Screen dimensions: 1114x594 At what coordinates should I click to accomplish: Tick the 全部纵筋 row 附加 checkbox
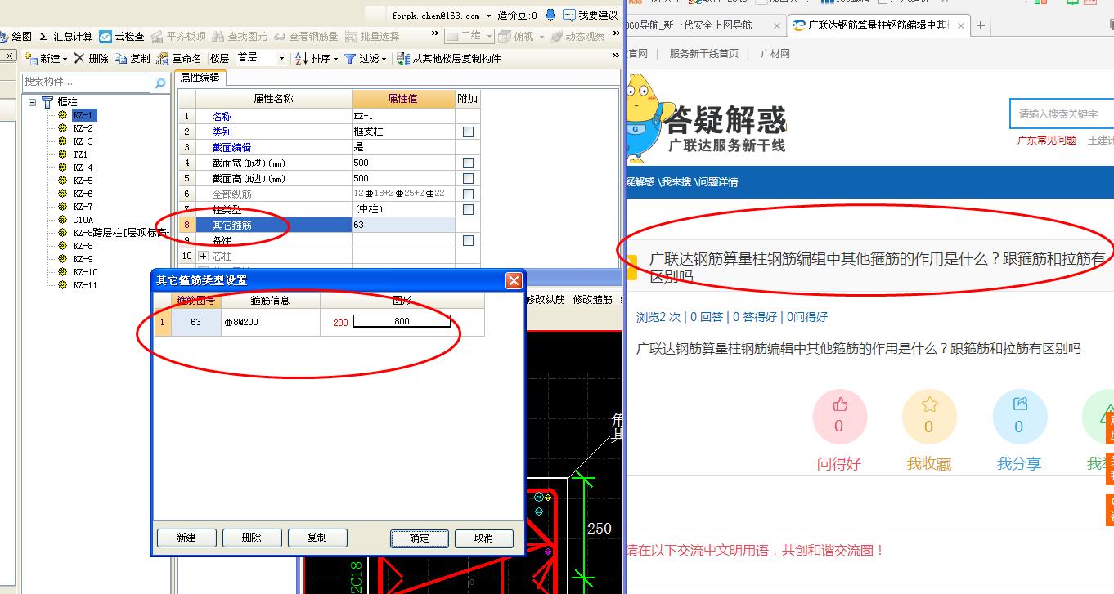coord(468,194)
